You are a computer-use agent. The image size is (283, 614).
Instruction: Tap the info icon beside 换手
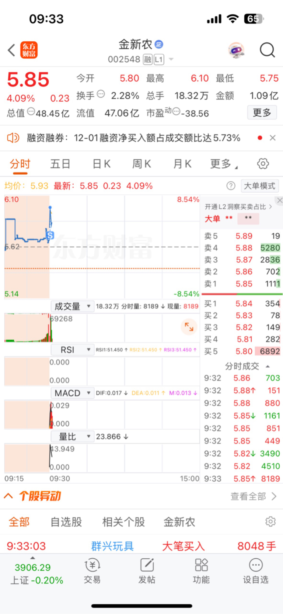click(101, 94)
